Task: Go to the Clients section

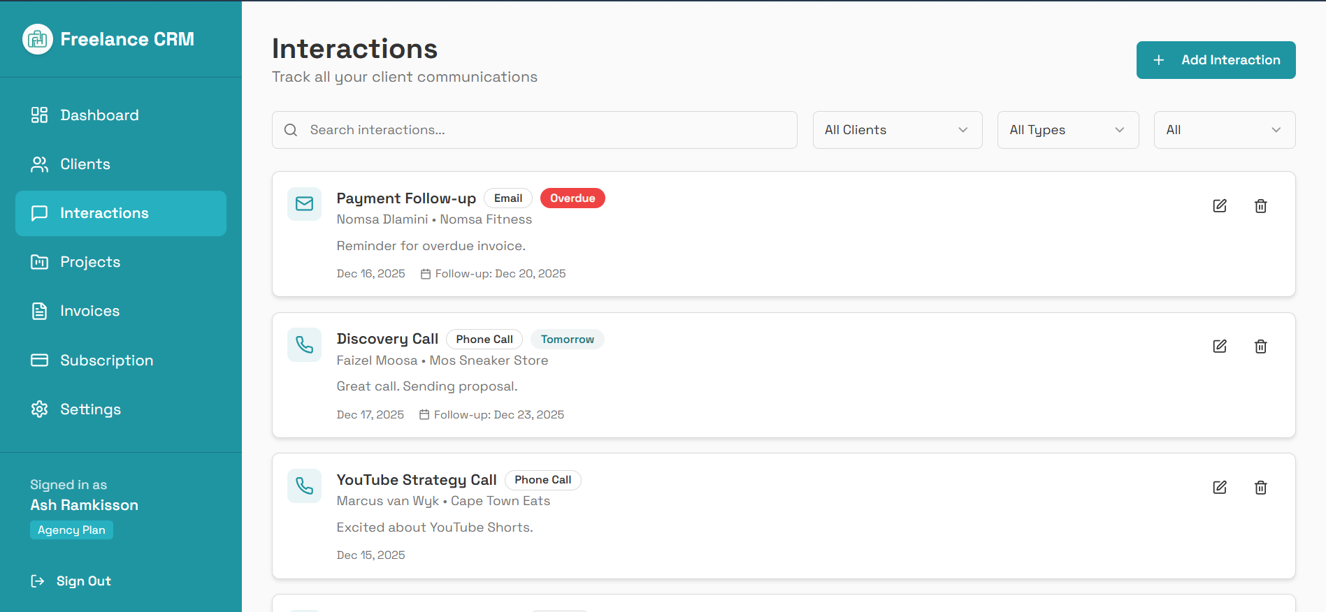Action: (121, 164)
